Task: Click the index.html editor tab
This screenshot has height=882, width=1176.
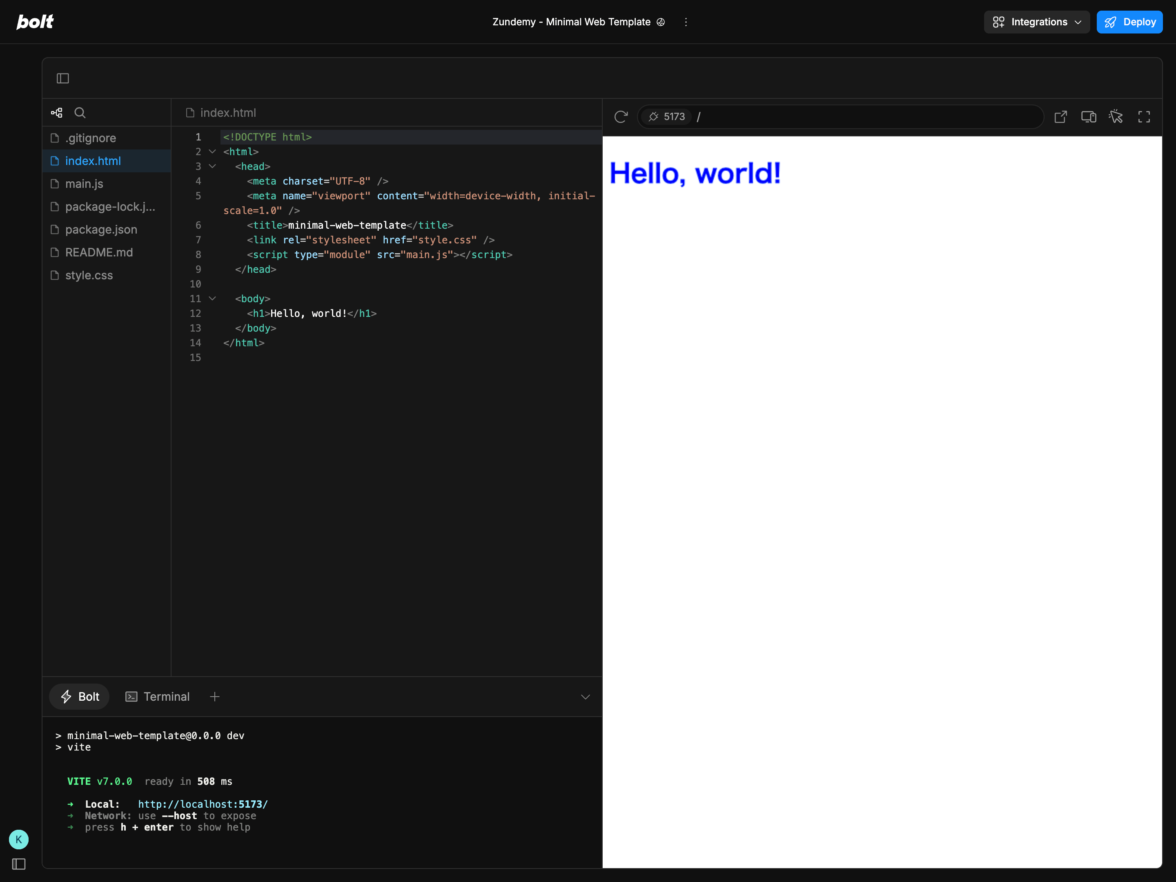Action: (x=220, y=113)
